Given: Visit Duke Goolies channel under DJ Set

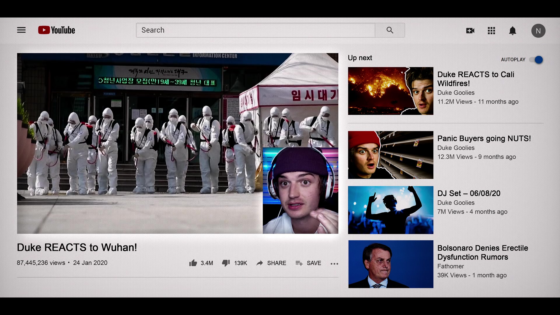Looking at the screenshot, I should coord(456,202).
